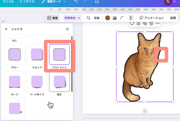
Task: Expand the 編集モード dropdown
Action: [54, 2]
